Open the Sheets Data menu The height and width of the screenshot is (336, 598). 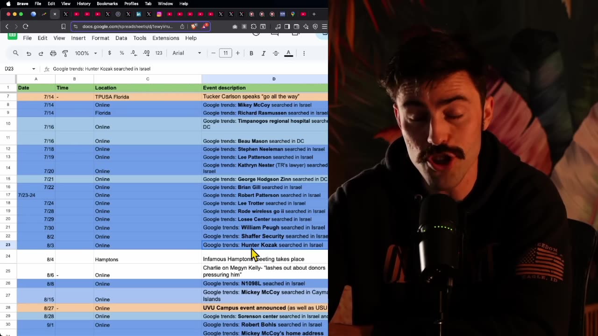tap(121, 38)
